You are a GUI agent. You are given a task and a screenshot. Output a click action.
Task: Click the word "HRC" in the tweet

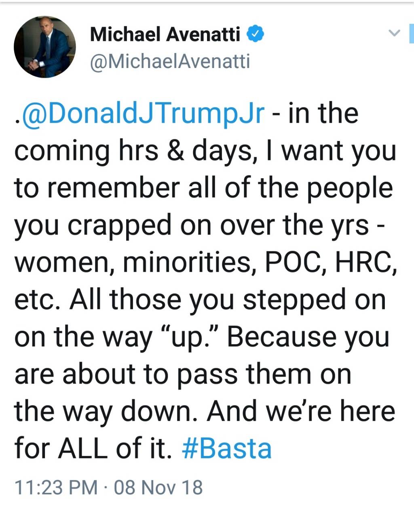(363, 262)
